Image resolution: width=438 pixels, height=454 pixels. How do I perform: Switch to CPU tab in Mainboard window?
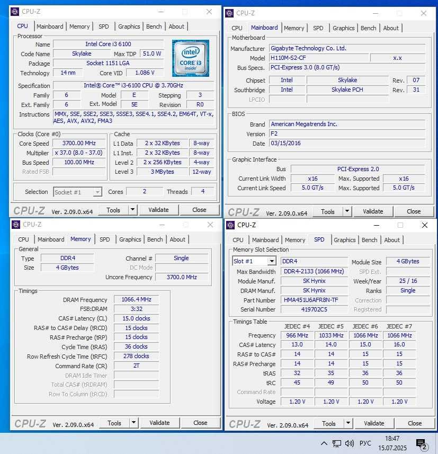[237, 28]
